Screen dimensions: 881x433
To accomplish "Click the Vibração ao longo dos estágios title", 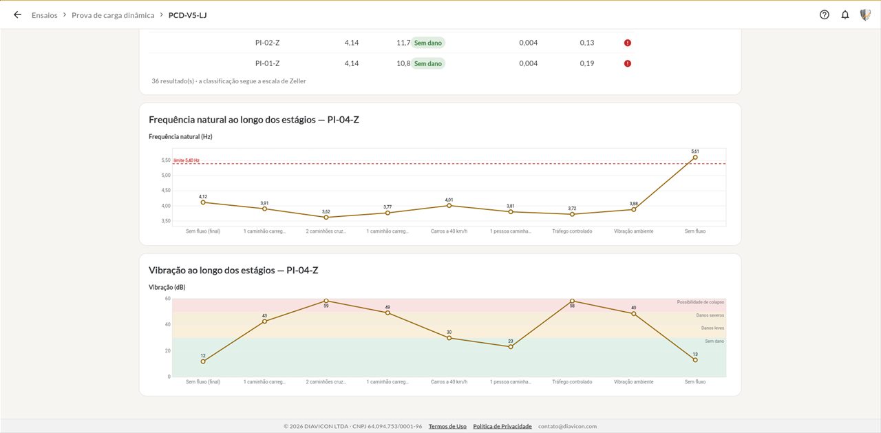I will [x=233, y=271].
